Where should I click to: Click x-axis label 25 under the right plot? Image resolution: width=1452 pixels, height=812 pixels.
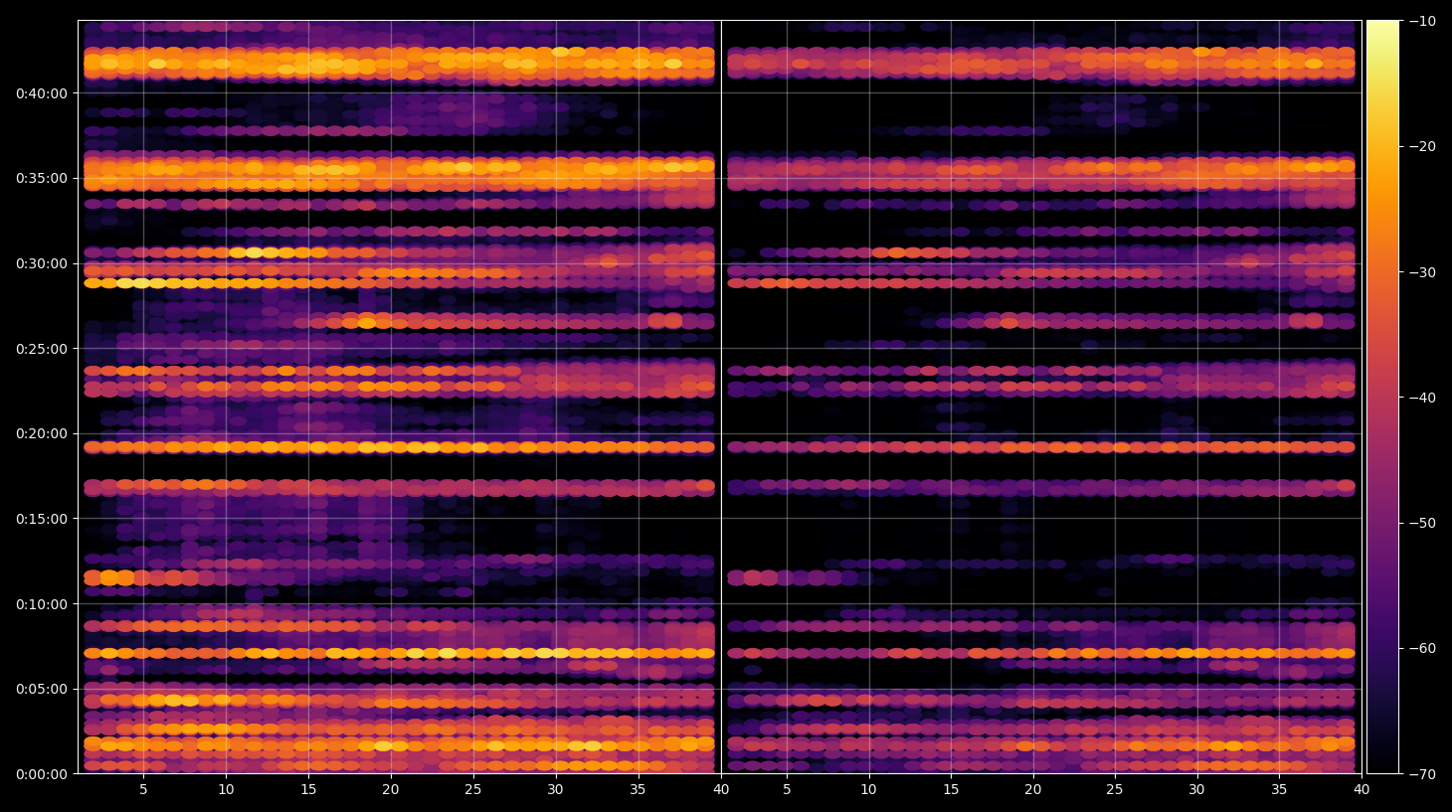pyautogui.click(x=1115, y=790)
